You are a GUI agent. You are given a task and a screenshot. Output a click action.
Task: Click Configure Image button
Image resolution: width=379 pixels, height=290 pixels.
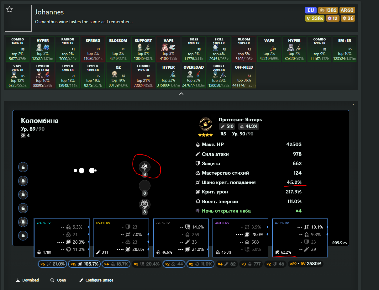point(96,280)
